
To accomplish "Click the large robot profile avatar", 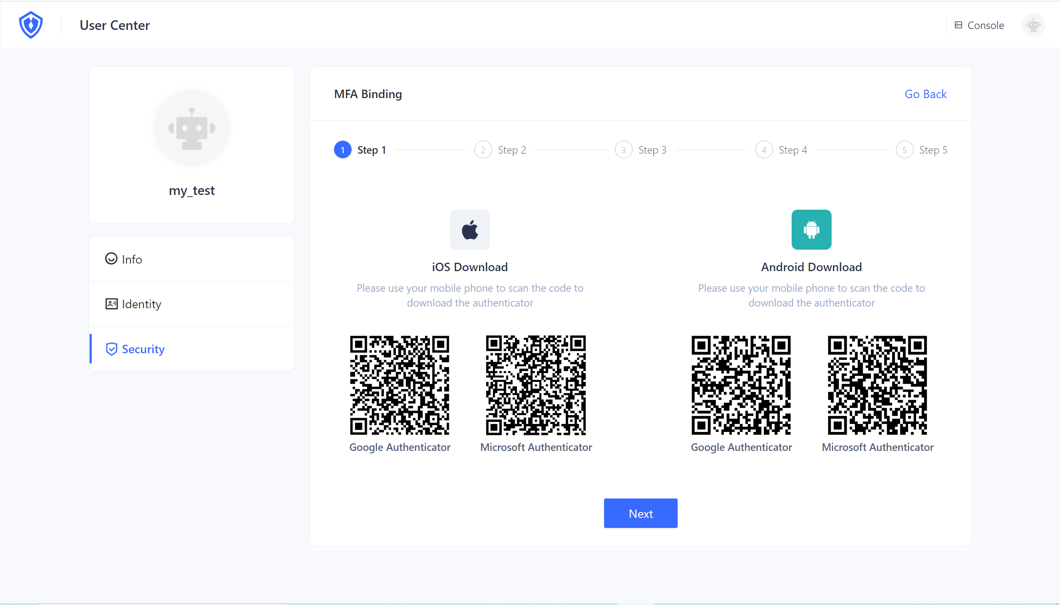I will click(192, 128).
